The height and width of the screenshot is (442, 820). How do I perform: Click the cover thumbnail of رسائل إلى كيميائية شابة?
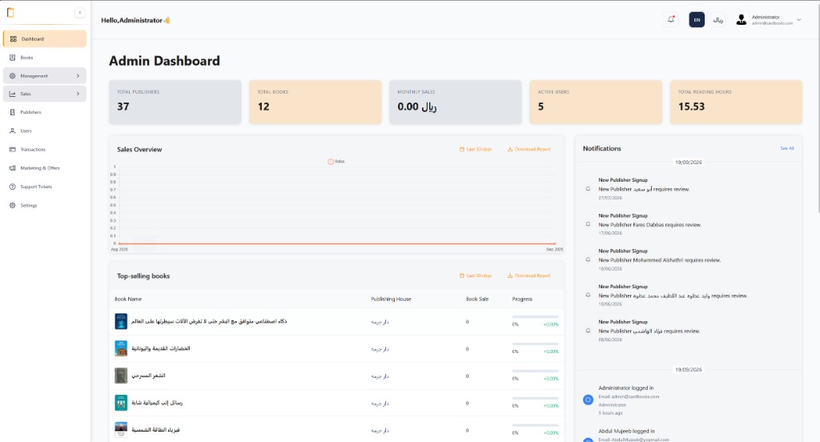(121, 403)
